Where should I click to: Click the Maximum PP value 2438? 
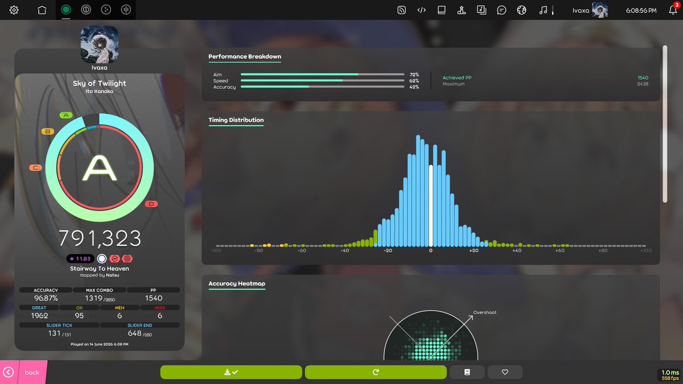point(643,84)
